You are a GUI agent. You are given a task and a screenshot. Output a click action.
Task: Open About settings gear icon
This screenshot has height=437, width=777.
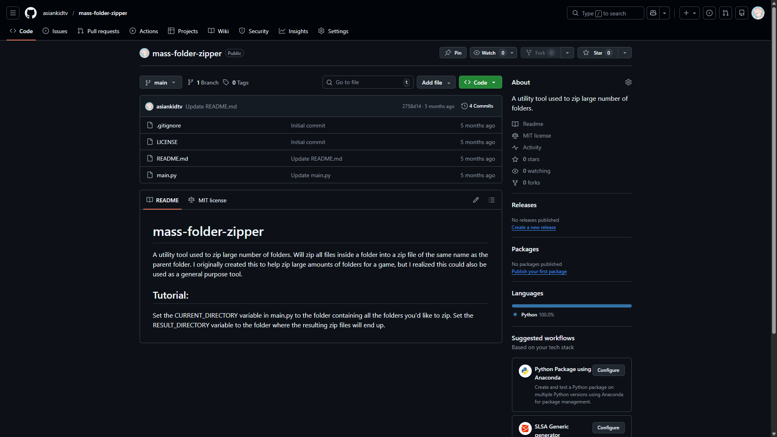[x=628, y=82]
